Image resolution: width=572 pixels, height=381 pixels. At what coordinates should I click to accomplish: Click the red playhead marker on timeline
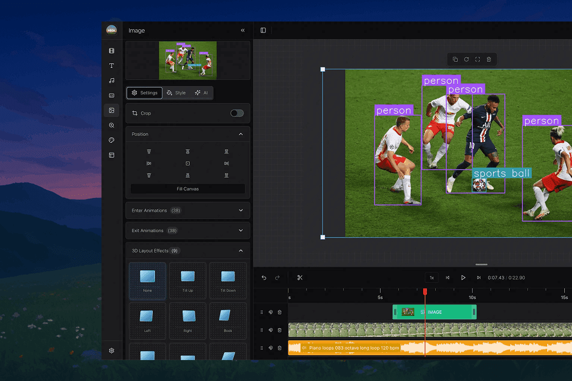pos(425,292)
